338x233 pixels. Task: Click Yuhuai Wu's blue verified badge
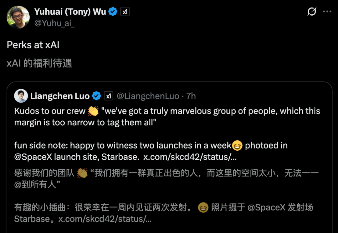[113, 12]
